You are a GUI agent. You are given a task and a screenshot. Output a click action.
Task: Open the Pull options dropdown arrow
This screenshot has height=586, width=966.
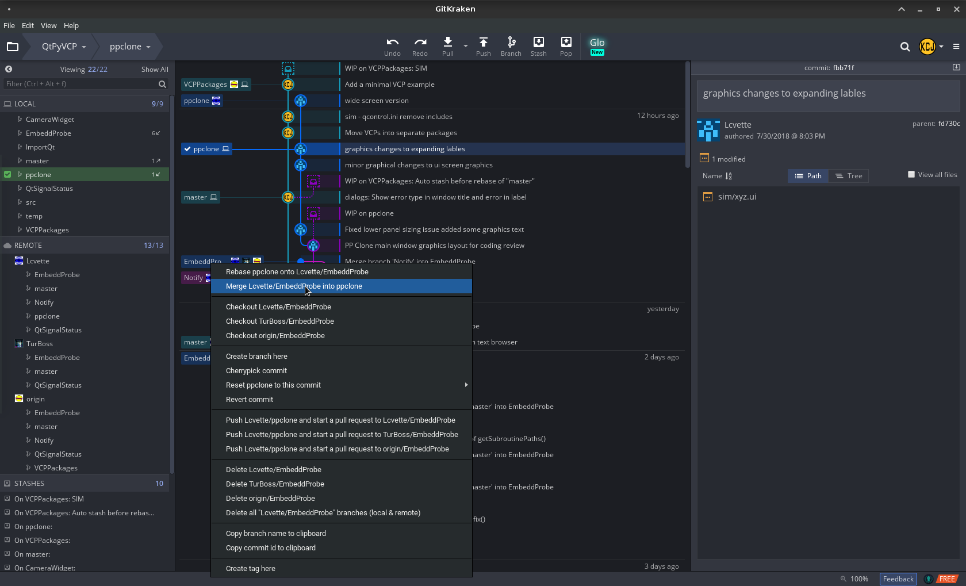[x=466, y=46]
